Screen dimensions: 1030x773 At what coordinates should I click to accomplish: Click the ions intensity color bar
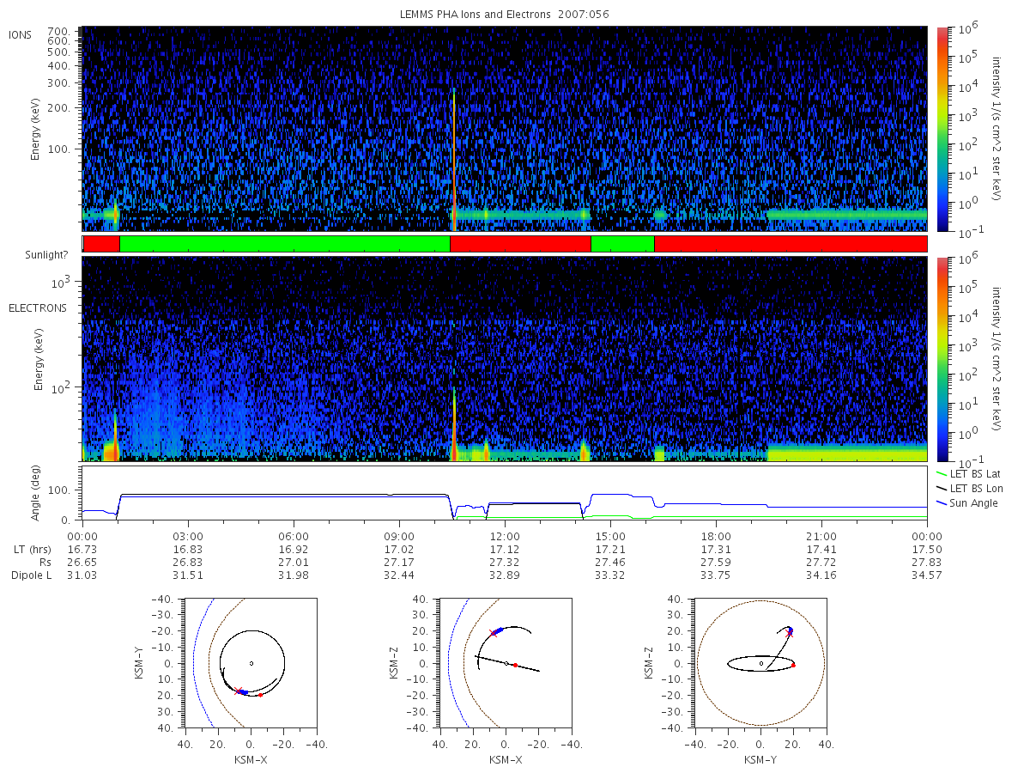[x=942, y=129]
